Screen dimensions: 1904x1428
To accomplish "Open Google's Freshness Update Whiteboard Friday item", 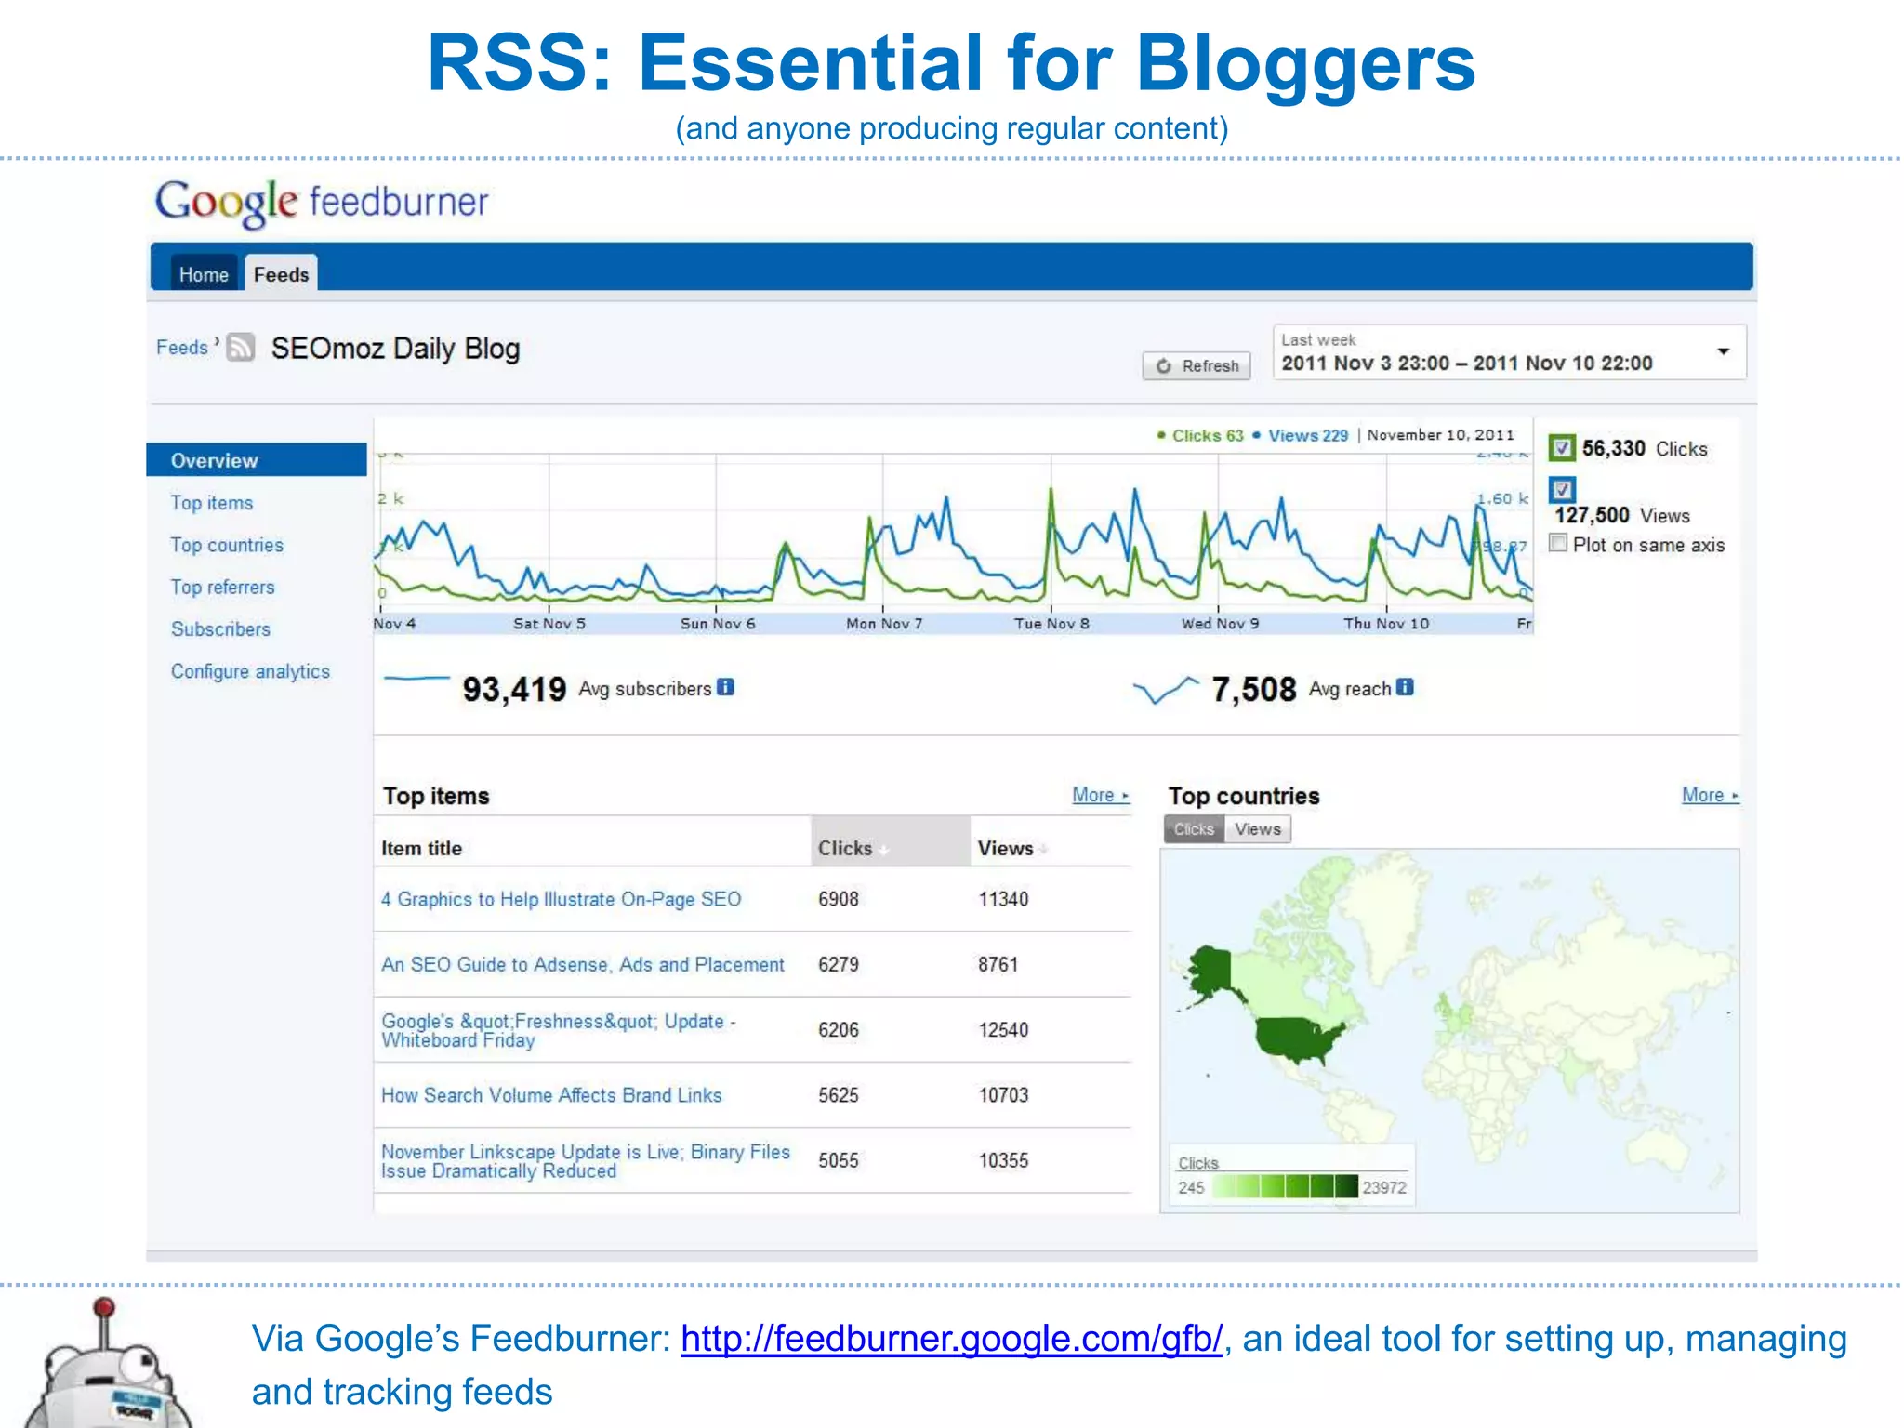I will (558, 1030).
